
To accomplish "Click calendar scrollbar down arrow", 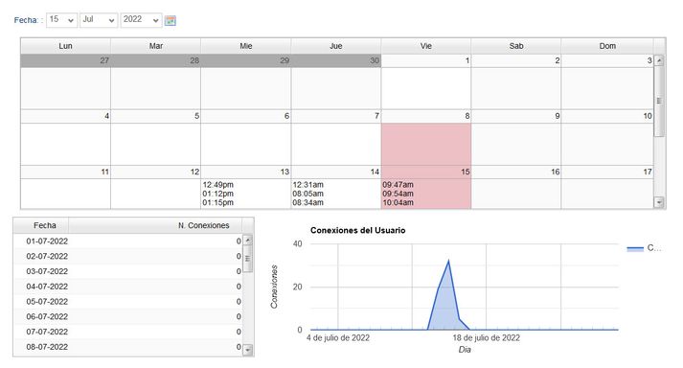I will 659,202.
